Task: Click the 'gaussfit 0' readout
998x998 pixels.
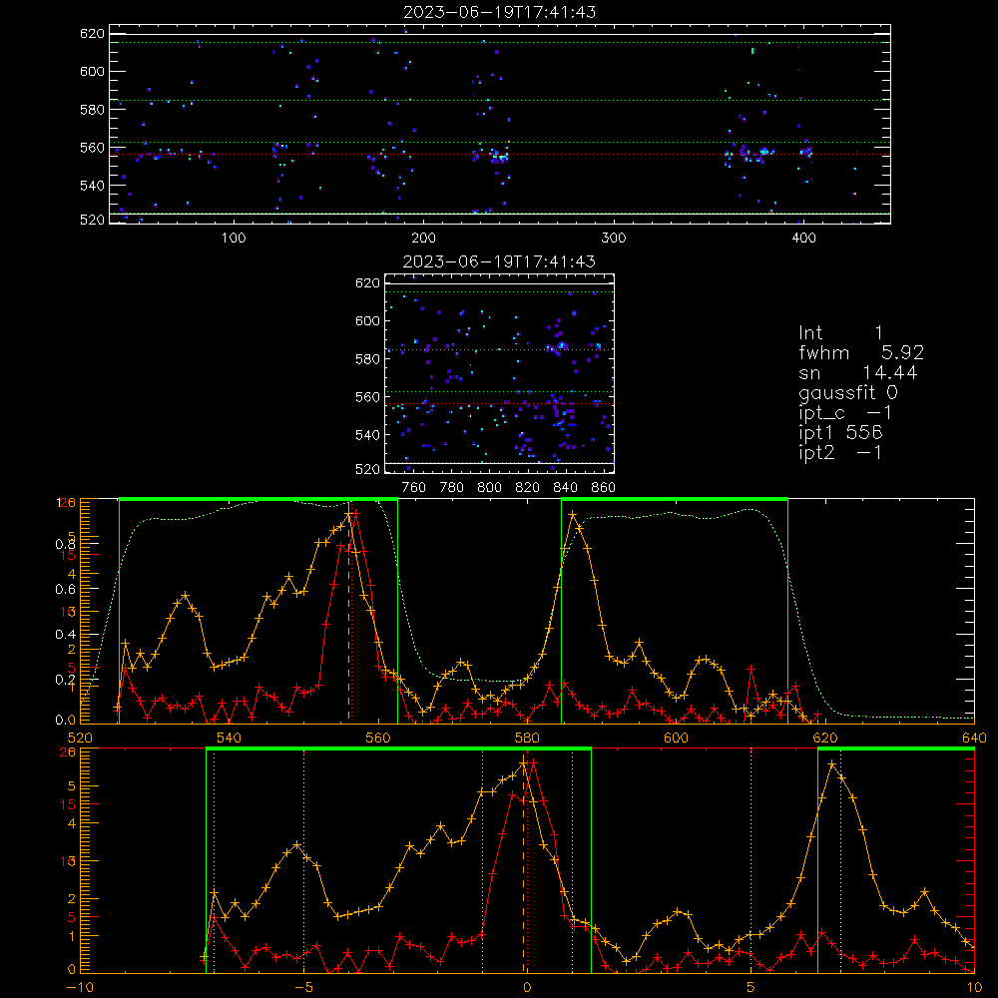Action: pos(847,392)
